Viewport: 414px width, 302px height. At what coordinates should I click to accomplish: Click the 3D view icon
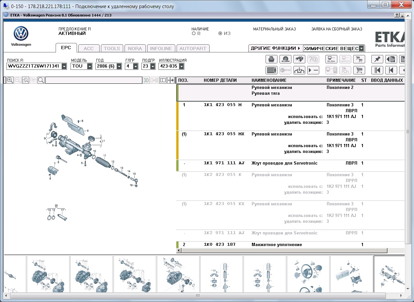coord(146,80)
